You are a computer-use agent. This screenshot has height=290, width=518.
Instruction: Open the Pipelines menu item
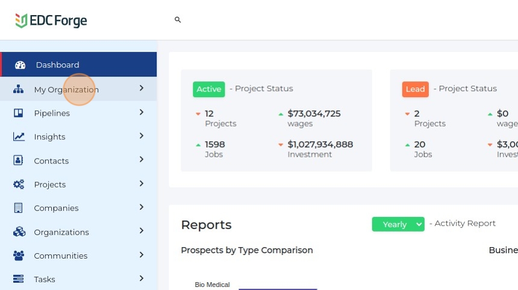[x=78, y=113]
